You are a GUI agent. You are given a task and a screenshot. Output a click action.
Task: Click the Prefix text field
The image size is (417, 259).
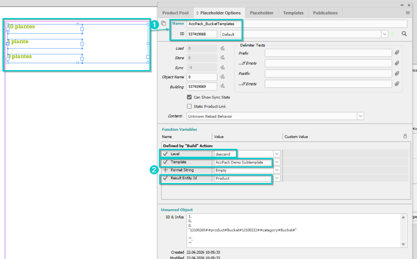point(328,53)
